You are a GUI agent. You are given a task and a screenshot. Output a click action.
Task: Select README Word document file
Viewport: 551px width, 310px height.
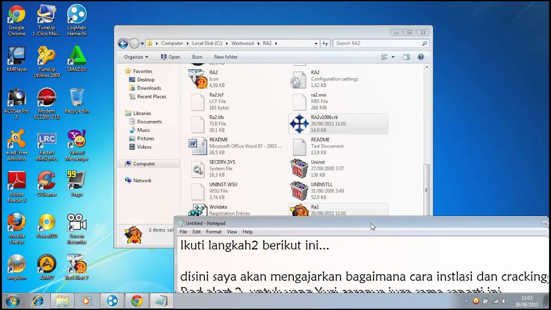[236, 146]
